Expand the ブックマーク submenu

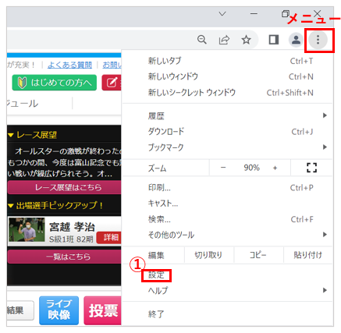227,147
